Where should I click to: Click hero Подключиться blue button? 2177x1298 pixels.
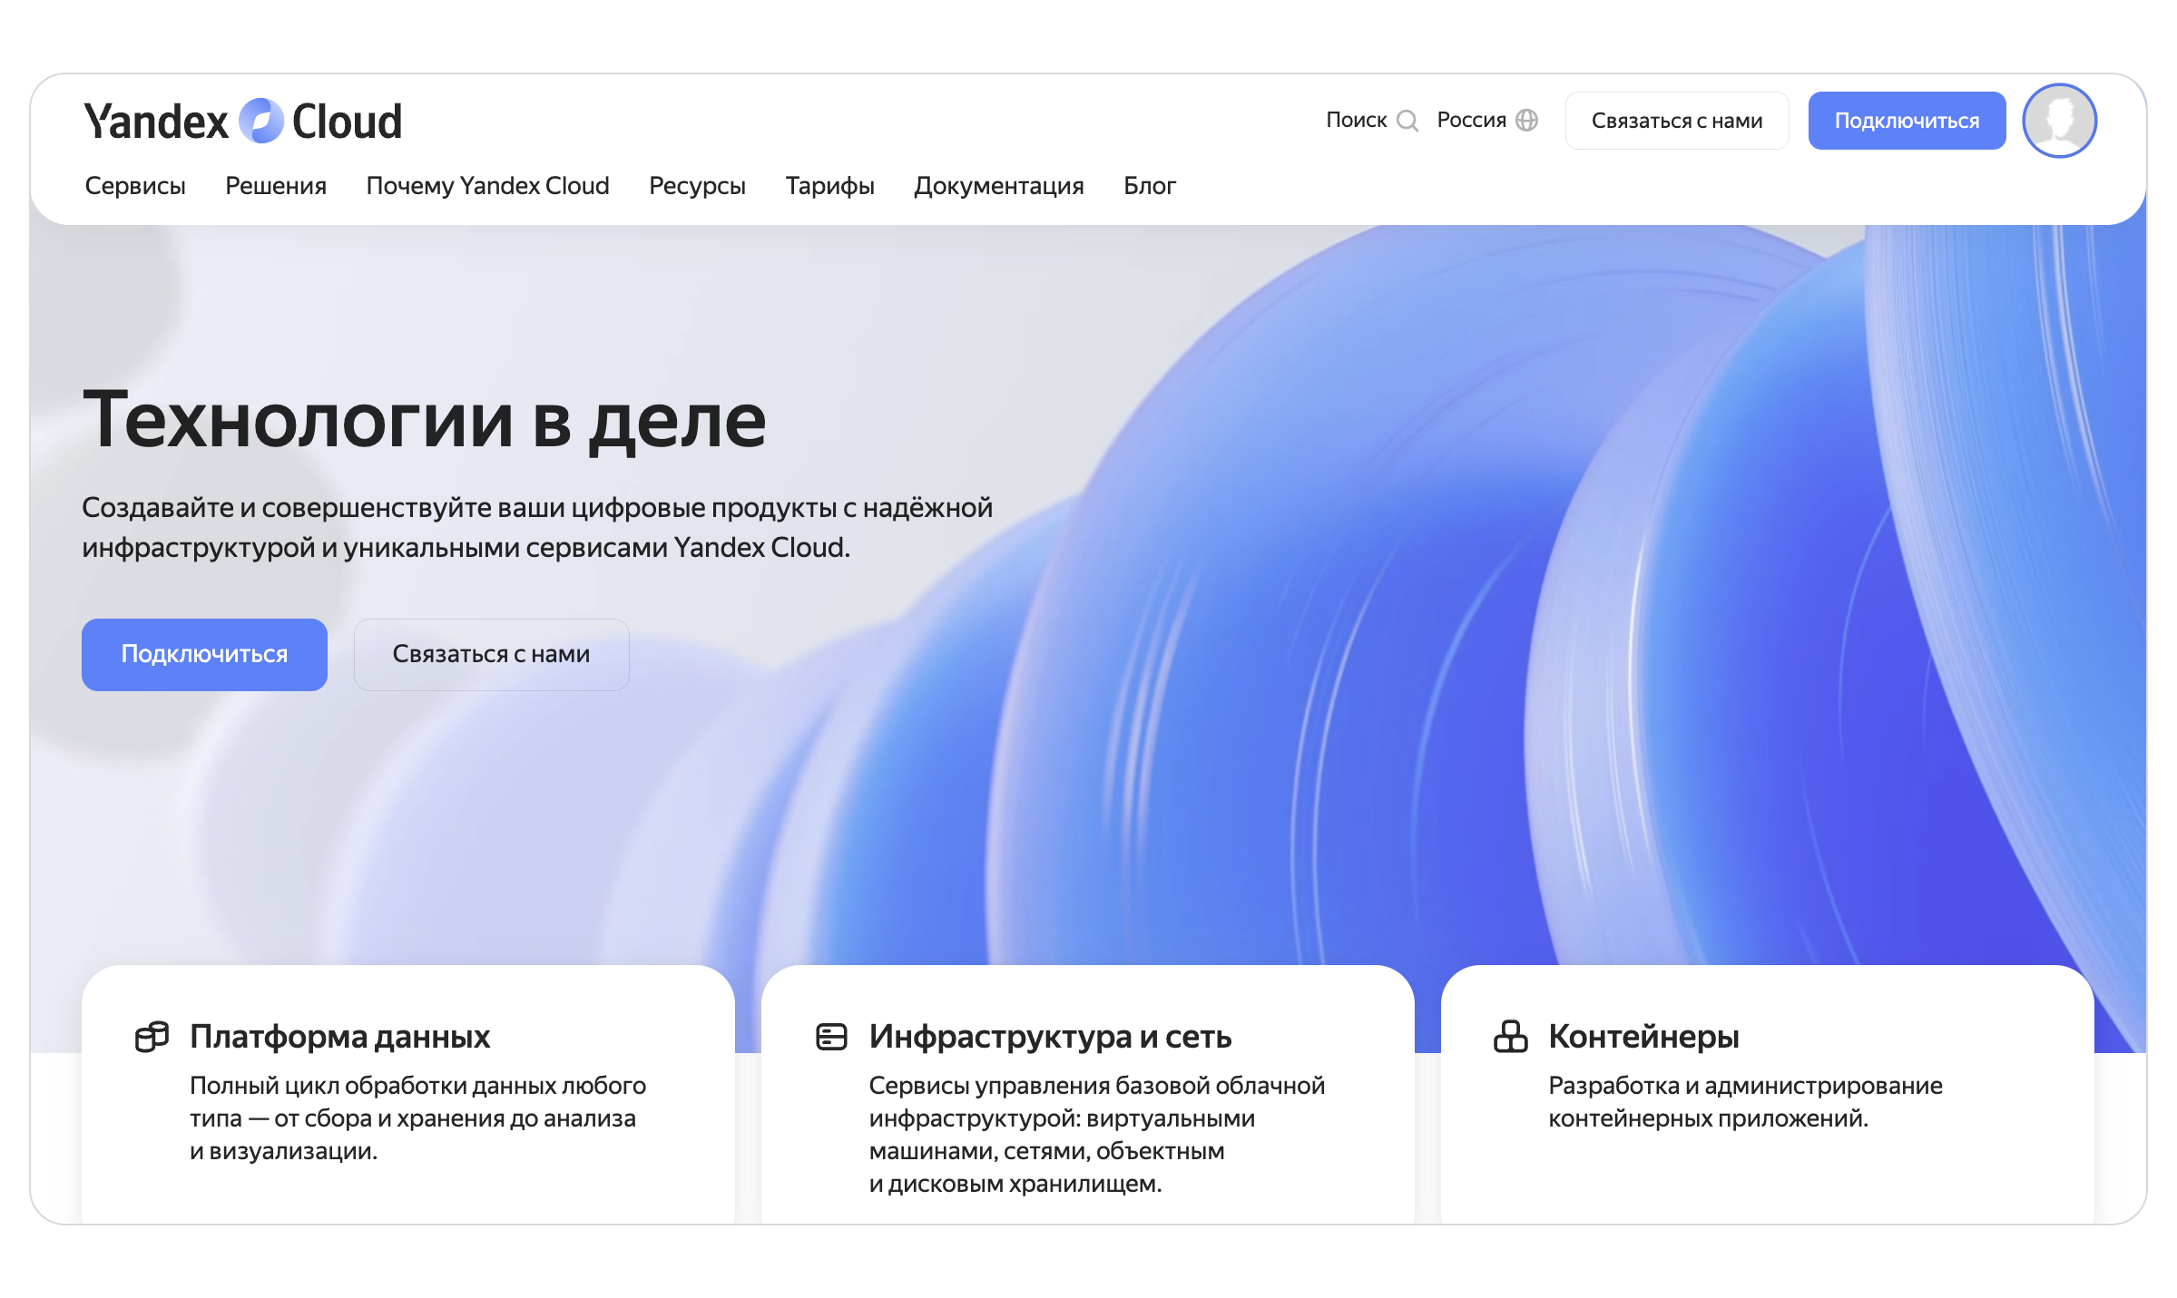pos(204,655)
